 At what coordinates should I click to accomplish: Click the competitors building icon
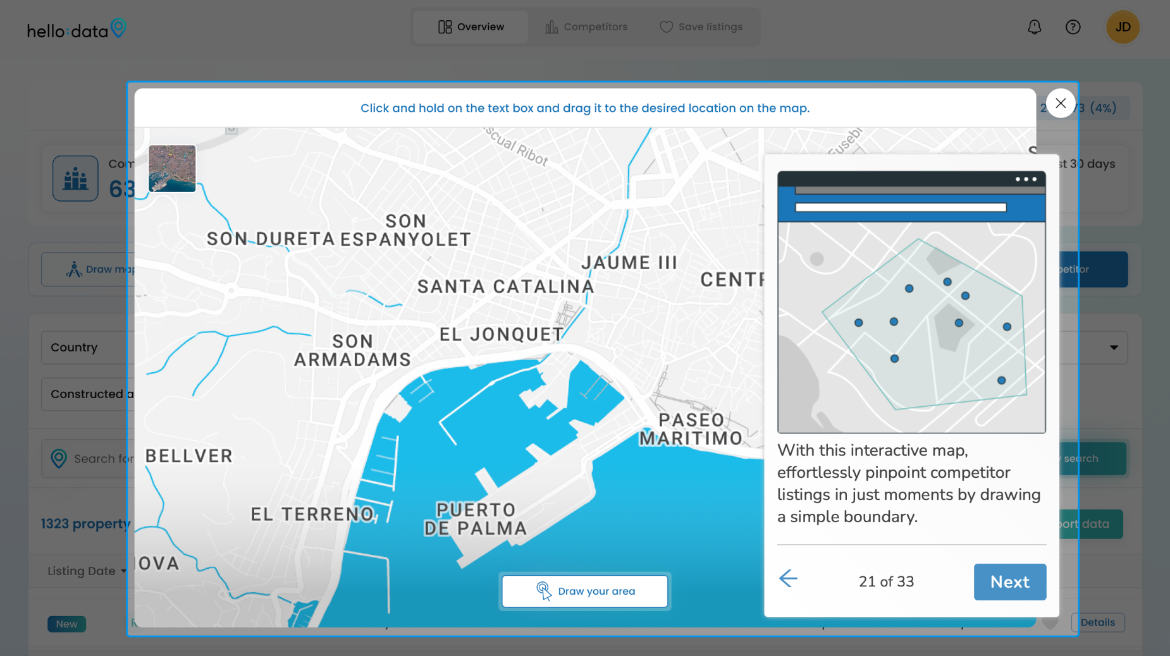[x=75, y=179]
